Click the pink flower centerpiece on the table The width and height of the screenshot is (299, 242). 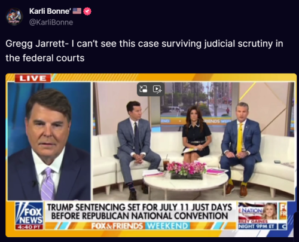click(x=186, y=170)
